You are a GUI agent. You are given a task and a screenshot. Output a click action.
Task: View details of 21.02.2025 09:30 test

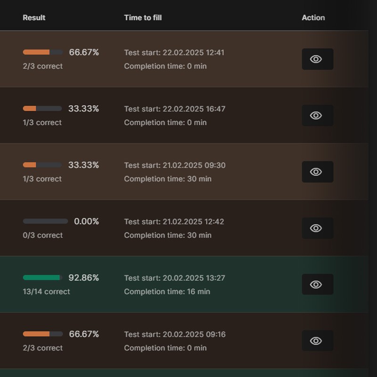click(x=317, y=172)
